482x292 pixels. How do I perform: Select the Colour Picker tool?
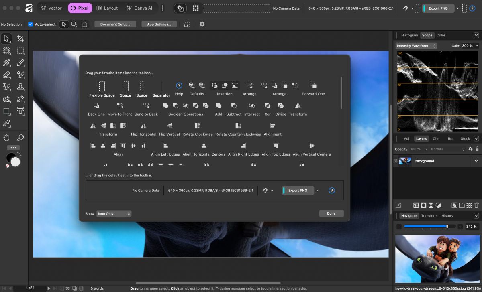pyautogui.click(x=6, y=123)
